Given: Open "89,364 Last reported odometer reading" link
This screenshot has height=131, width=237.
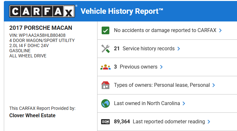Looking at the screenshot, I should (159, 122).
